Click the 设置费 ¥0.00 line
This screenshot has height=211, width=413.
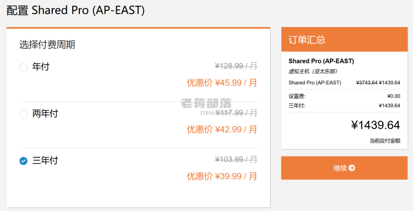[x=344, y=96]
